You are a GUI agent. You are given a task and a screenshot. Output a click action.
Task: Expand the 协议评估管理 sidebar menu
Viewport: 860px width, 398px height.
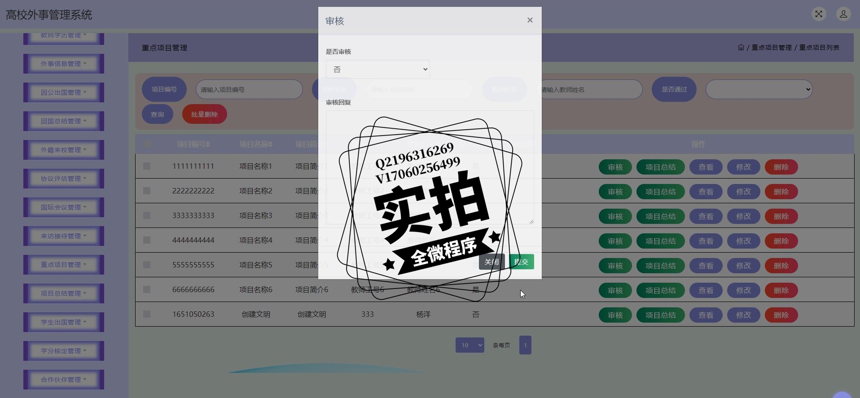(x=64, y=179)
